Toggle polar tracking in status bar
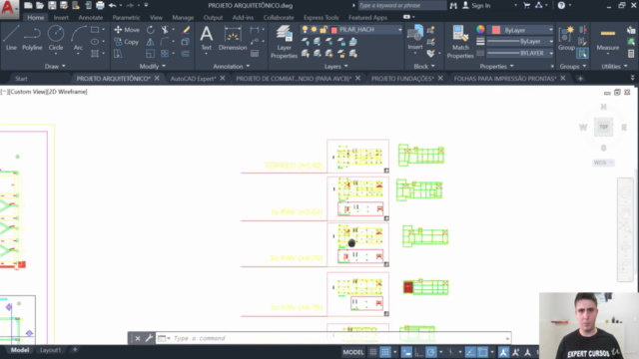Screen dimensions: 639x359 431,352
